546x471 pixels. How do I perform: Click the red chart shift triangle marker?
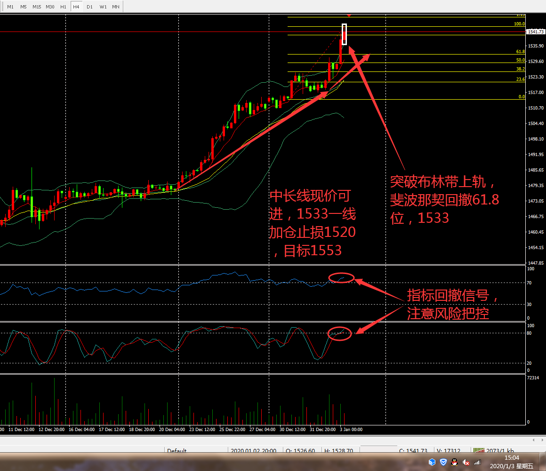[x=349, y=16]
